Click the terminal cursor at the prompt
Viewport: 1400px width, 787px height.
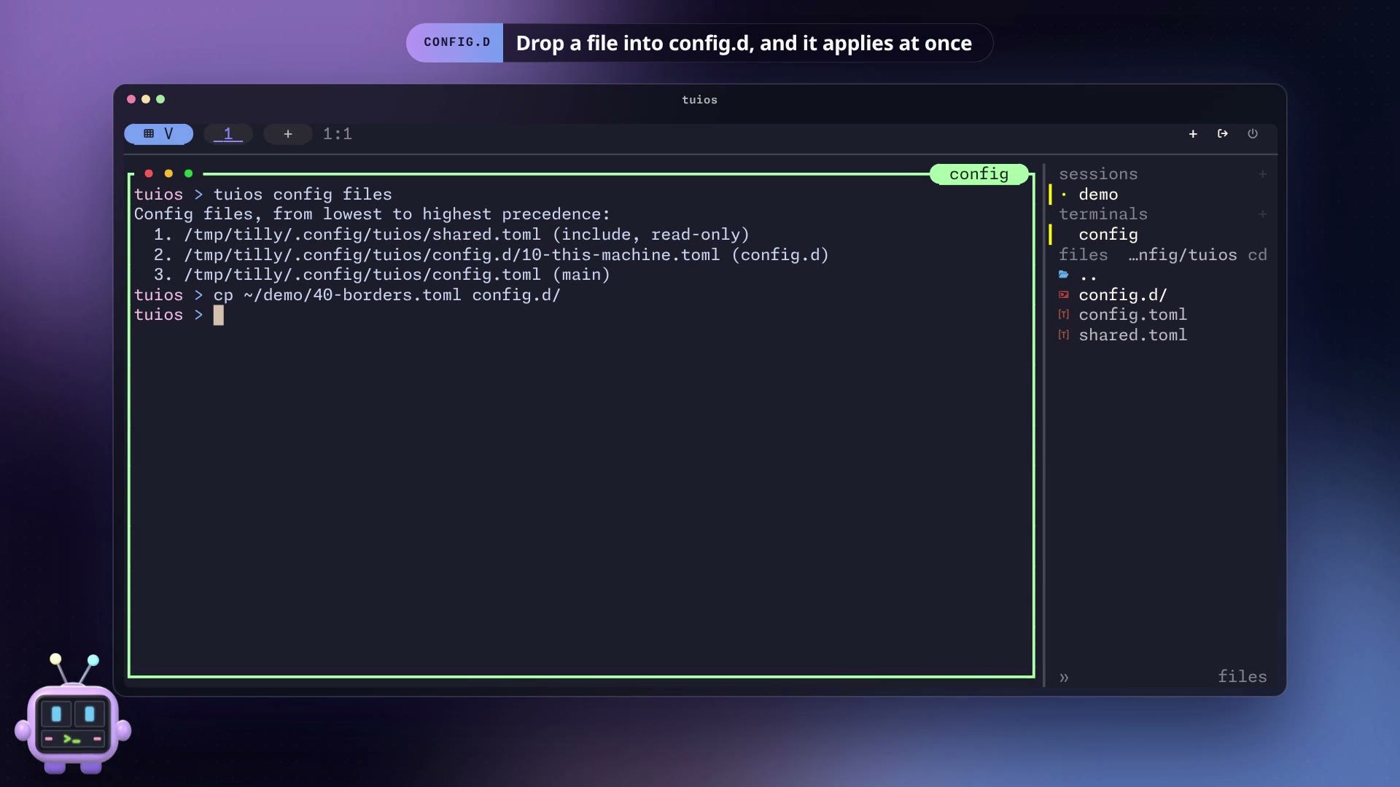click(219, 316)
